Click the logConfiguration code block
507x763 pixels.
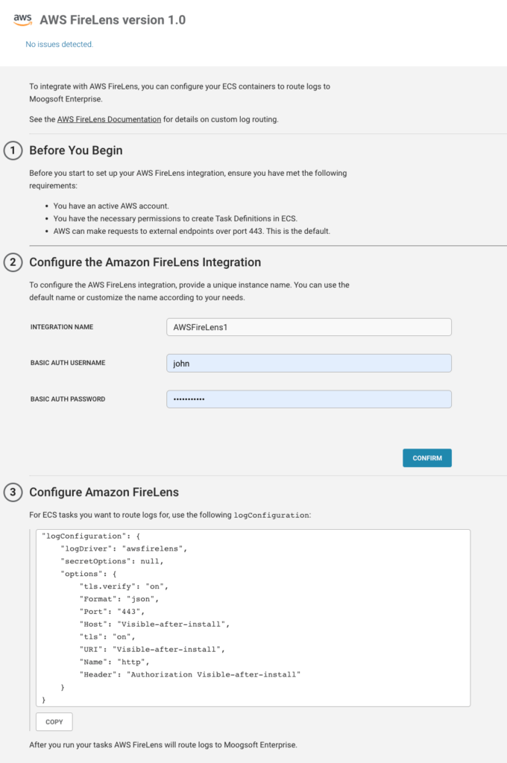[253, 617]
